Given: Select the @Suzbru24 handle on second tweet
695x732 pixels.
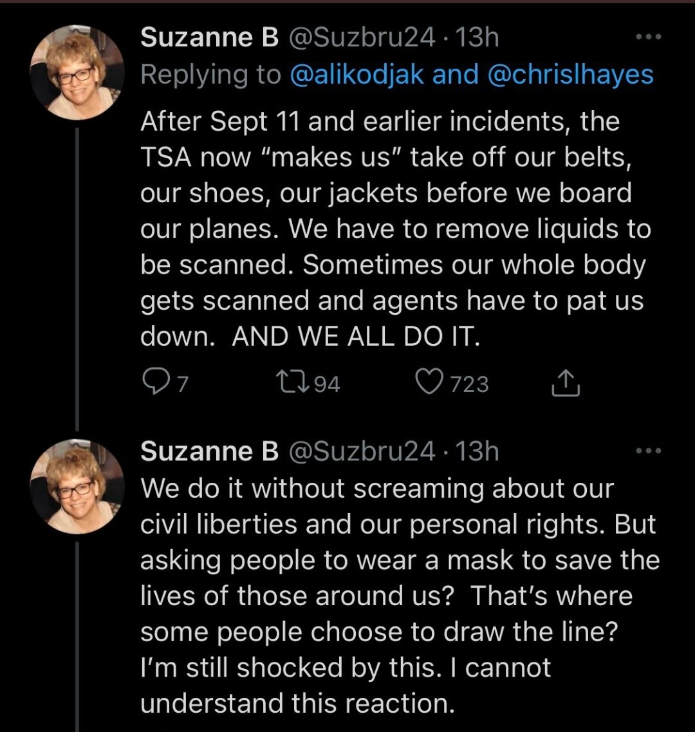Looking at the screenshot, I should pos(363,451).
